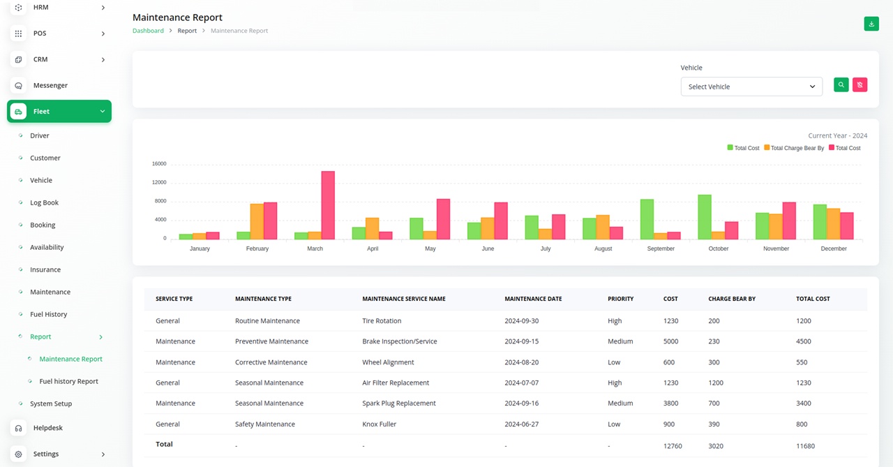Click the Priority column header
This screenshot has width=893, height=467.
pos(620,299)
